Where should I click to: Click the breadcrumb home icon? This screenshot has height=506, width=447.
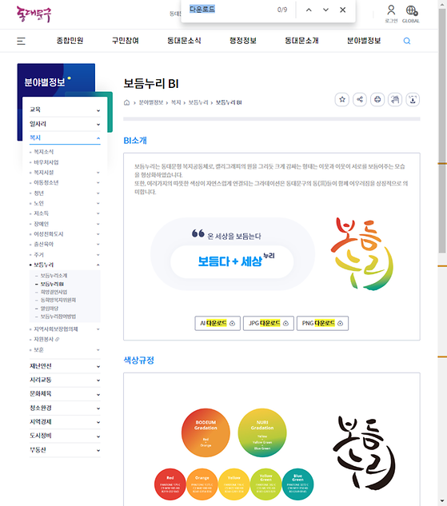click(126, 102)
